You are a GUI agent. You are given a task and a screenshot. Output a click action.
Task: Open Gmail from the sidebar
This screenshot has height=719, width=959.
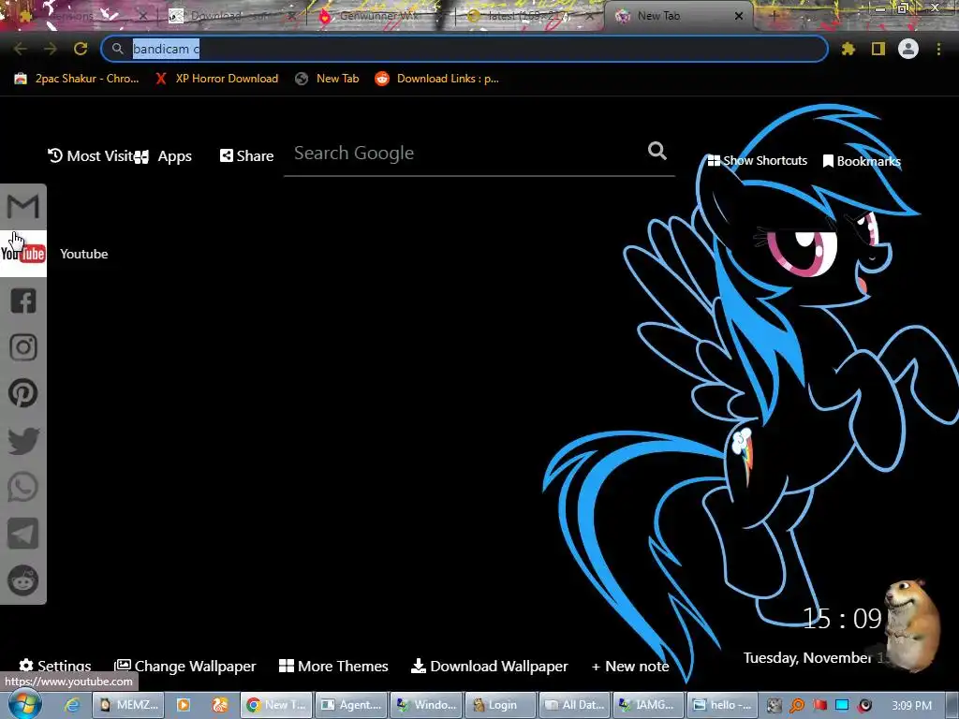coord(23,207)
